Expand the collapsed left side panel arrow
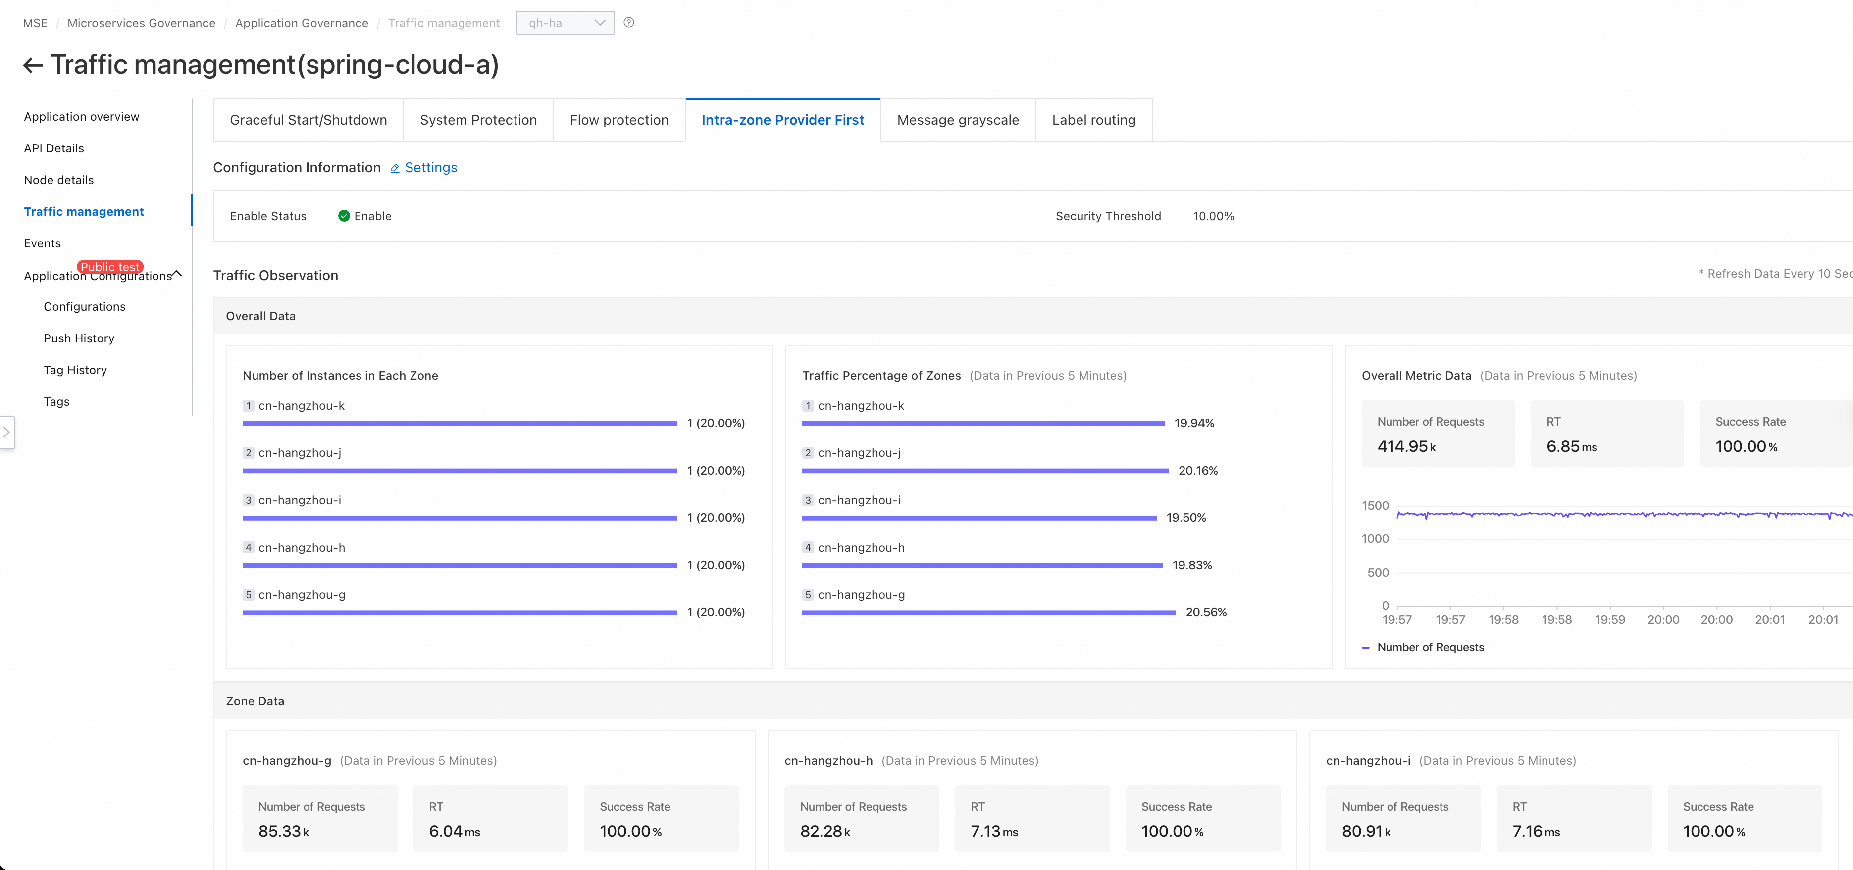Image resolution: width=1853 pixels, height=870 pixels. tap(6, 432)
